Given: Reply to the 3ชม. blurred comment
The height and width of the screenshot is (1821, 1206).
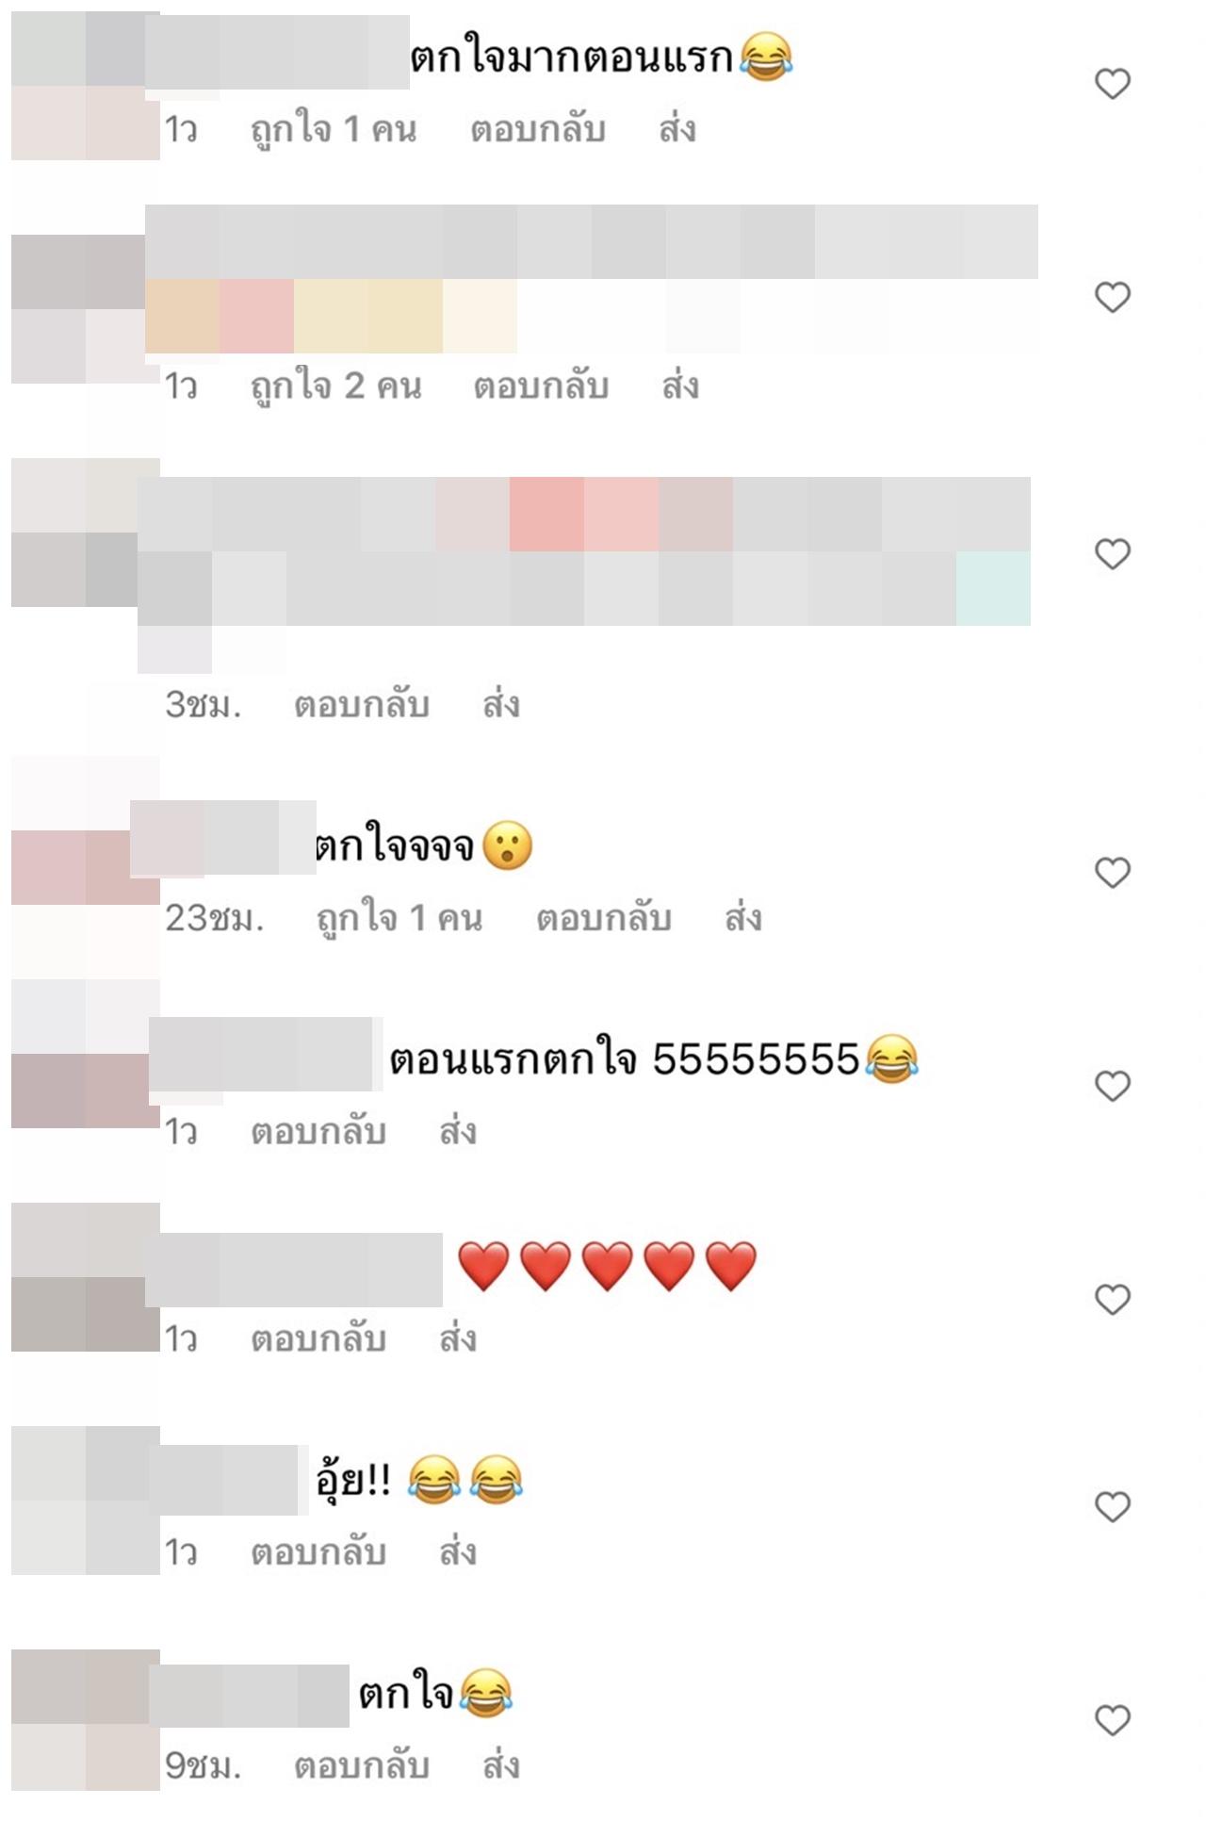Looking at the screenshot, I should coord(362,704).
